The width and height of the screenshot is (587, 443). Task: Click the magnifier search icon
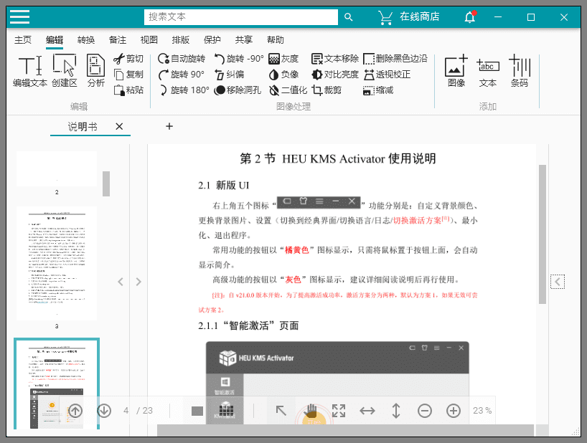coord(348,17)
